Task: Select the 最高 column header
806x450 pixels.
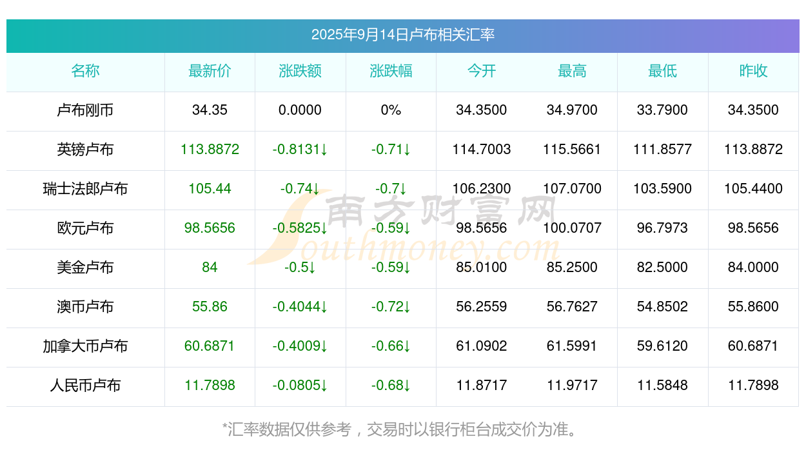Action: click(572, 71)
